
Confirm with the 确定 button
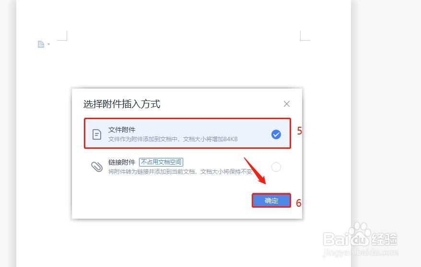tap(271, 200)
